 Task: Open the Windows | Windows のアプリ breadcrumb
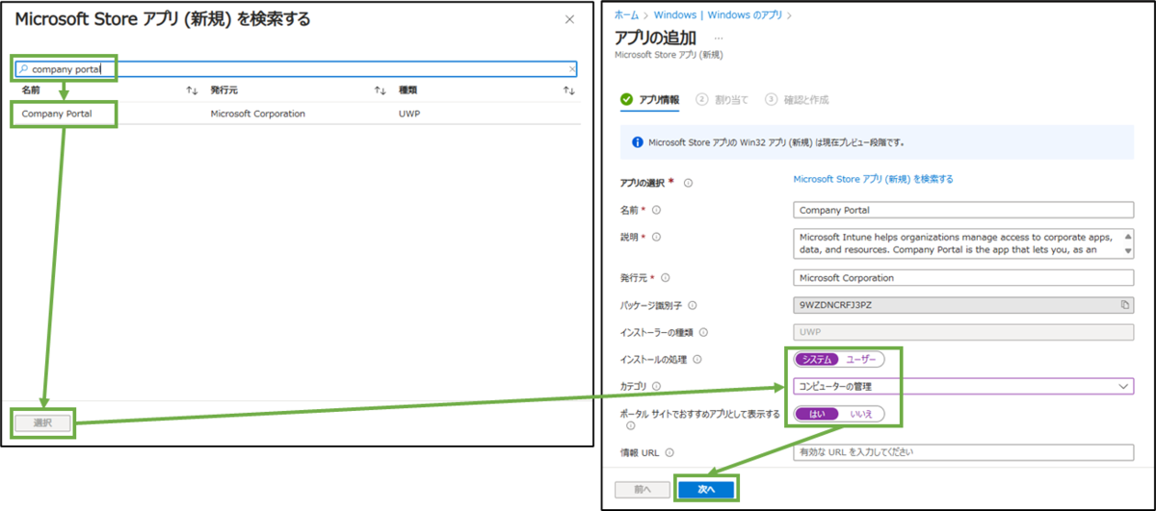pos(718,15)
